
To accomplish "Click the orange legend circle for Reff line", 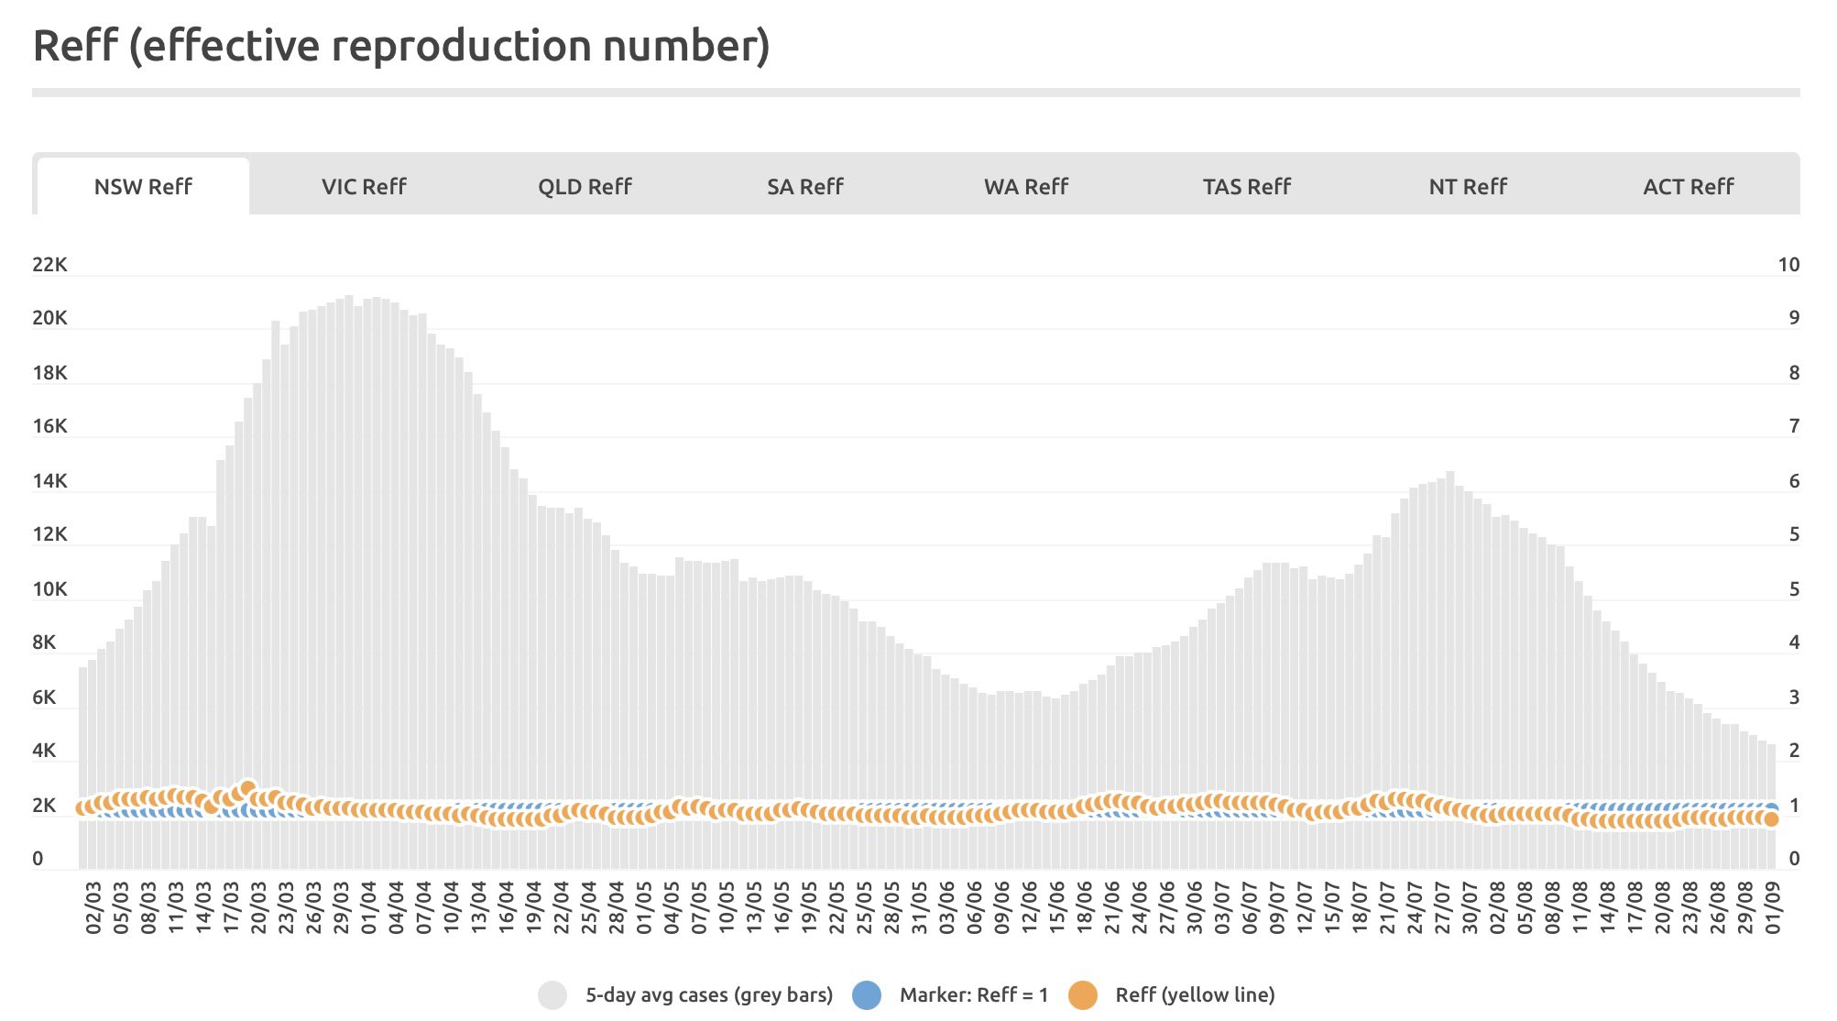I will [1083, 995].
